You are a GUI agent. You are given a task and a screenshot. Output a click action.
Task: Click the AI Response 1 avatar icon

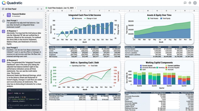pyautogui.click(x=3, y=32)
